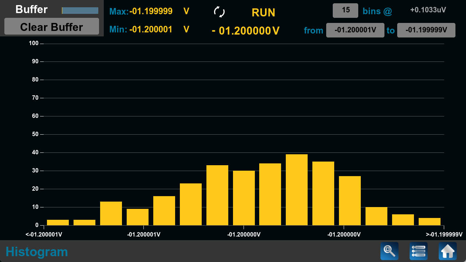This screenshot has width=466, height=262.
Task: Tap the large center voltage reading
Action: click(245, 31)
